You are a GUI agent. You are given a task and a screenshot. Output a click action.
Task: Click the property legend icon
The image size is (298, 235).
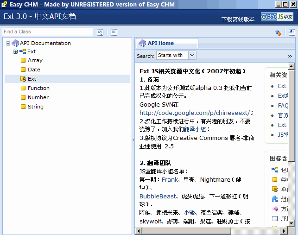coord(275,218)
